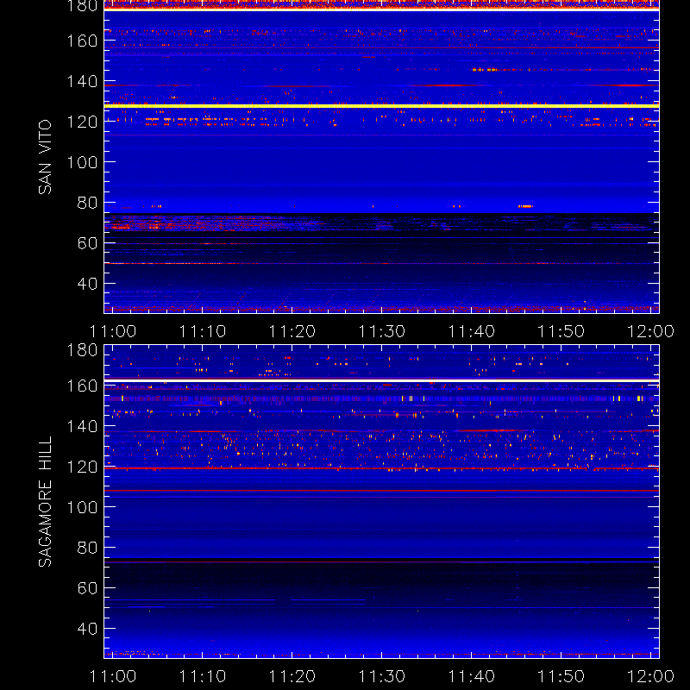Click the bright yellow band in San Vito spectrogram
Viewport: 690px width, 690px height.
click(x=381, y=106)
